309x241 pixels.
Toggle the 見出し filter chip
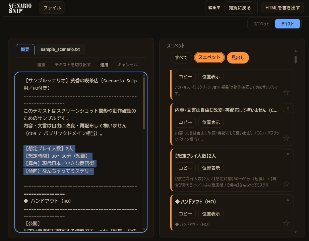click(238, 57)
